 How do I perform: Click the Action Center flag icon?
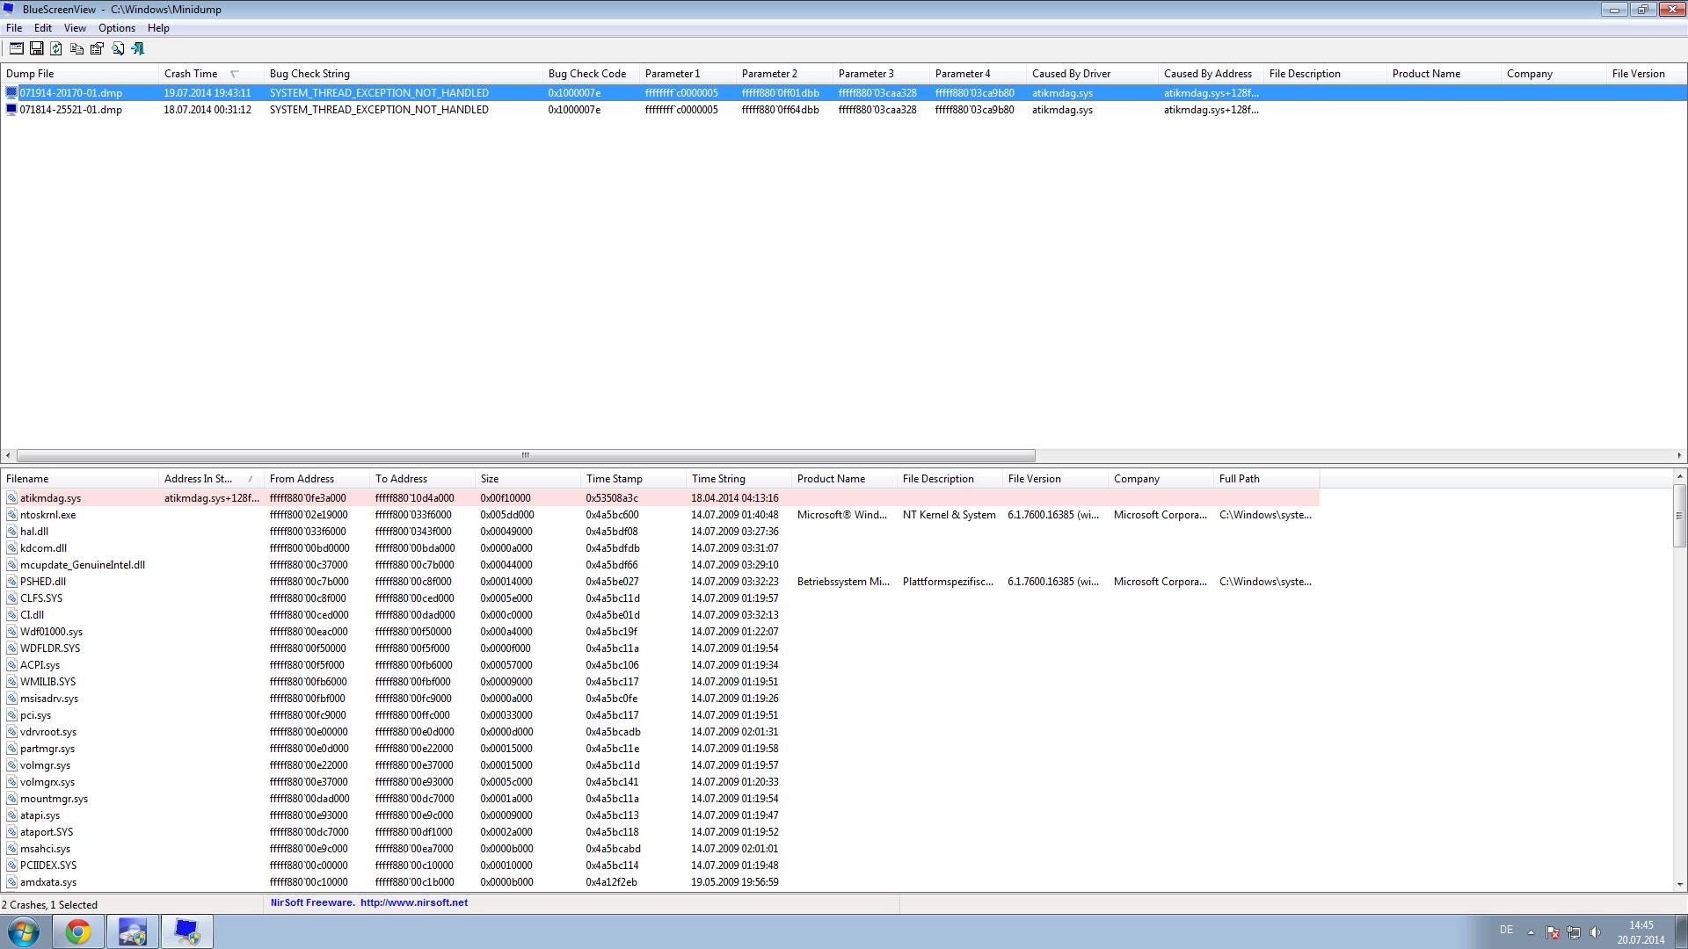pos(1553,932)
